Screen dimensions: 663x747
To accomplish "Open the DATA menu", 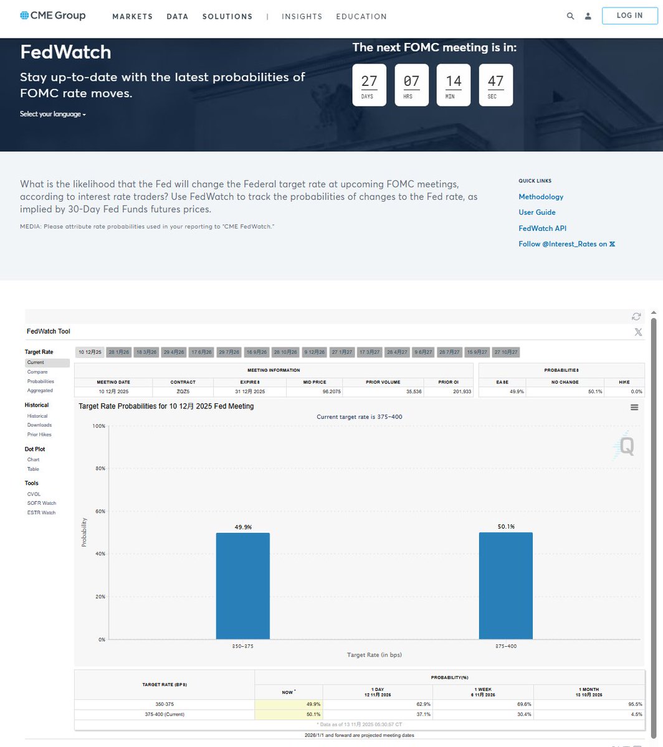I will click(x=178, y=17).
